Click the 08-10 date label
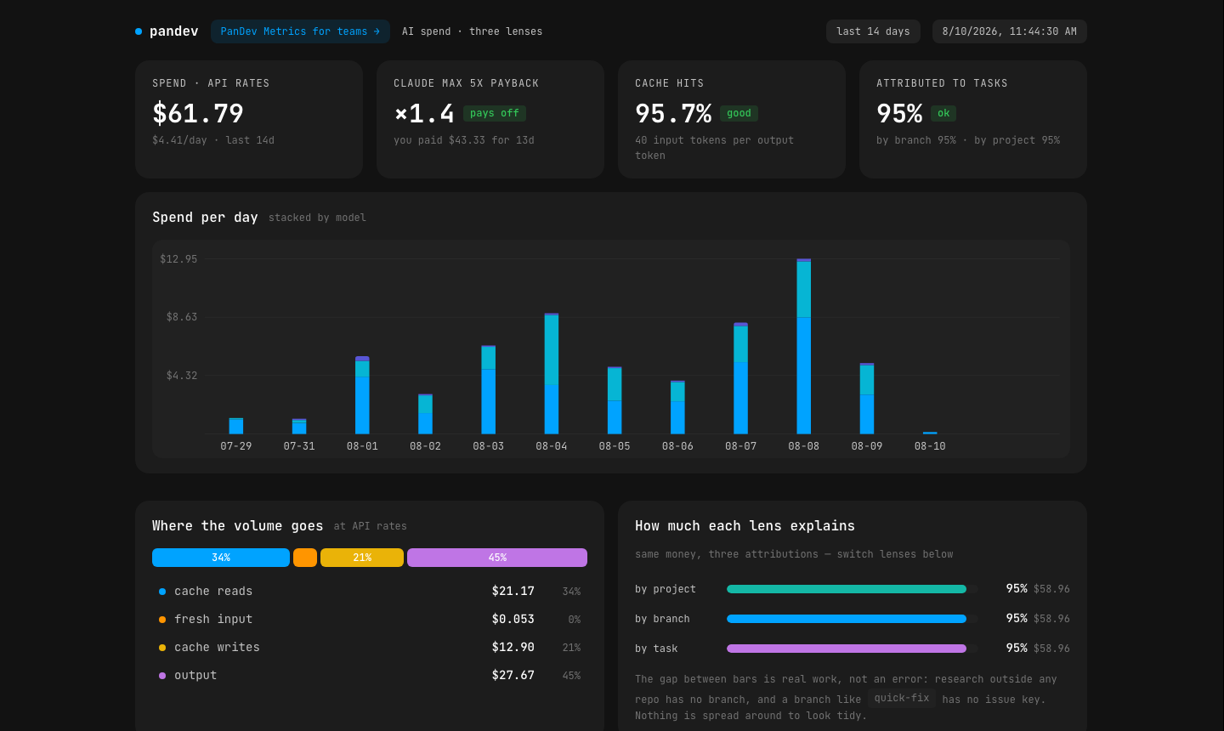Image resolution: width=1224 pixels, height=731 pixels. pyautogui.click(x=930, y=446)
